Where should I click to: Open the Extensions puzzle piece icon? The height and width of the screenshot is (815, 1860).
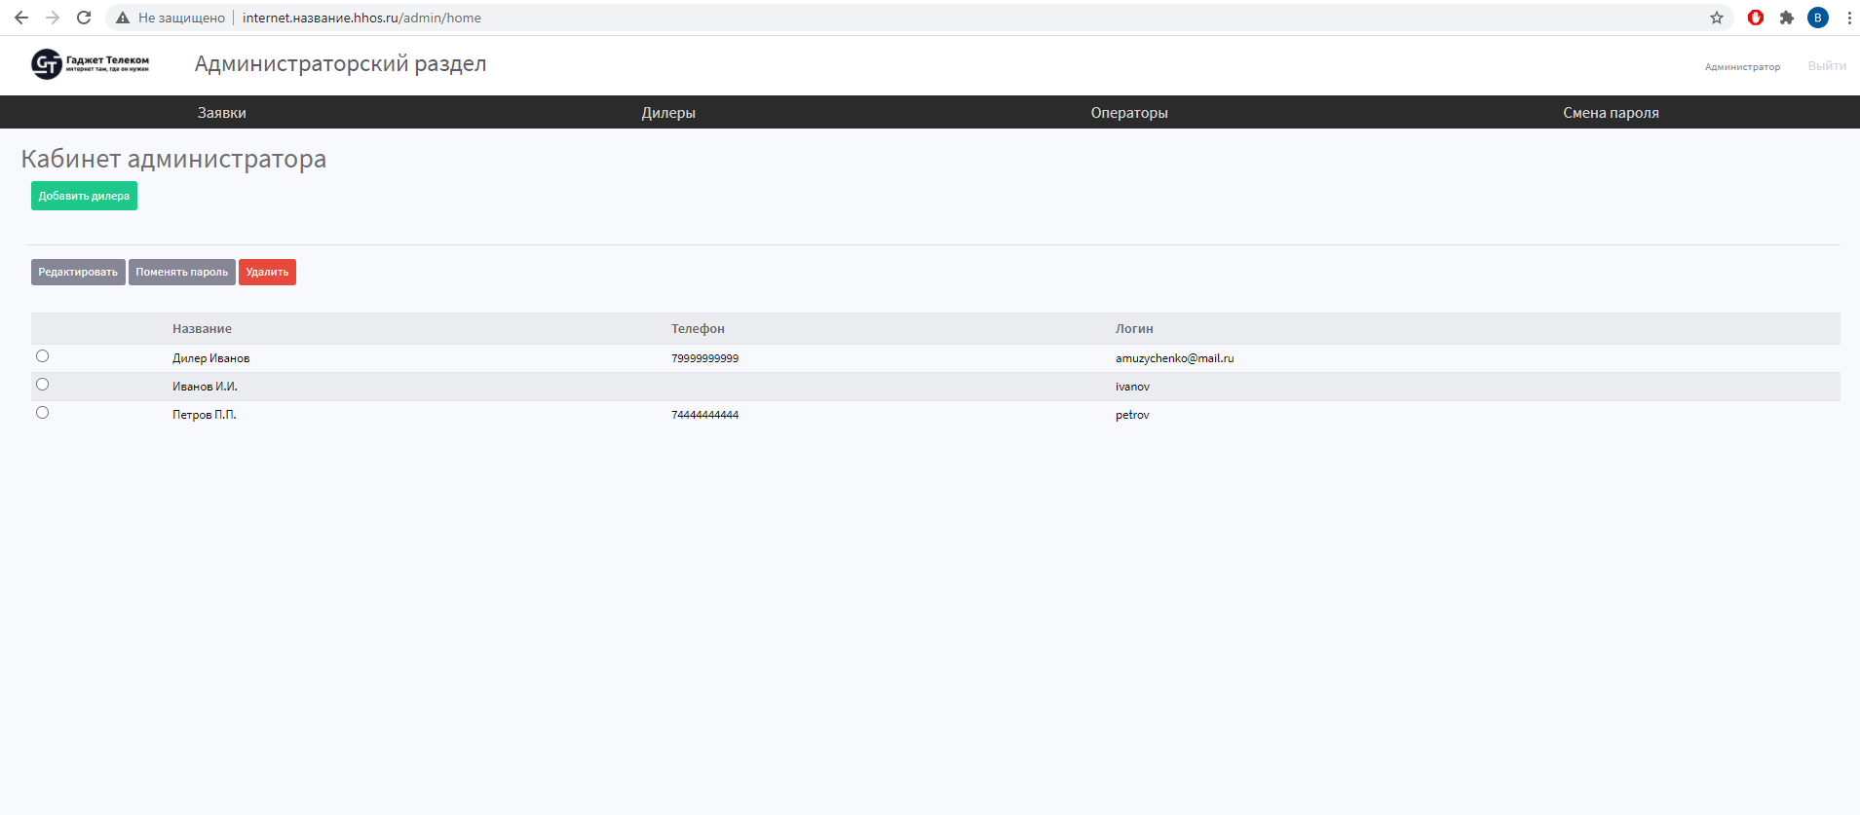click(1787, 18)
